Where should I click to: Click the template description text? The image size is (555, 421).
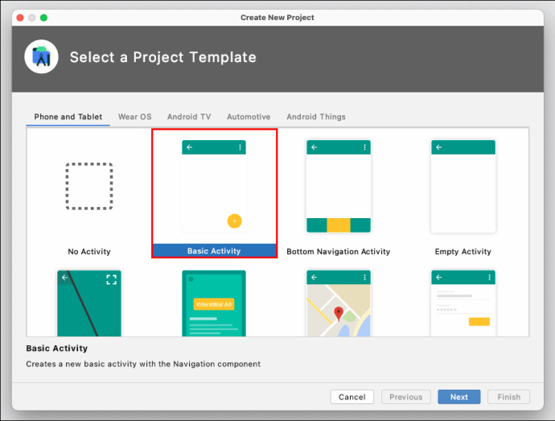point(143,364)
